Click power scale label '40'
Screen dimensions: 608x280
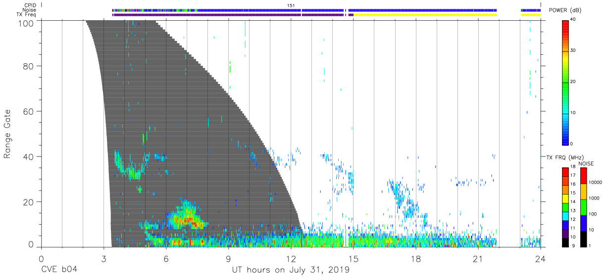click(x=573, y=20)
